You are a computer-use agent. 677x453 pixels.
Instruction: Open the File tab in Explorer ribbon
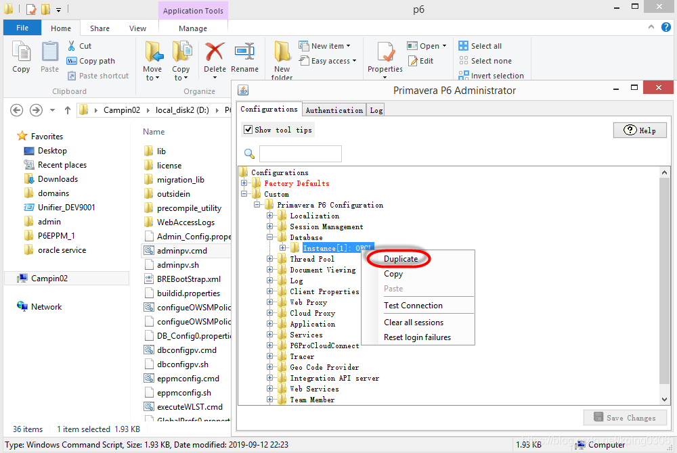pyautogui.click(x=22, y=28)
